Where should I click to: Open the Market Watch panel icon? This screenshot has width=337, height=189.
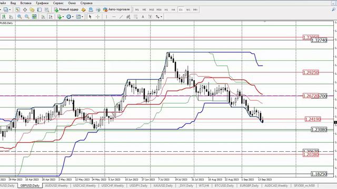point(17,9)
